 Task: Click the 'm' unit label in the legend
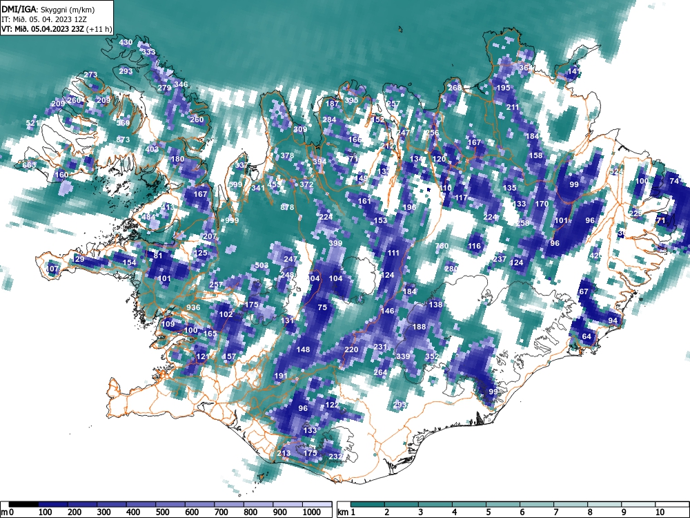3,512
